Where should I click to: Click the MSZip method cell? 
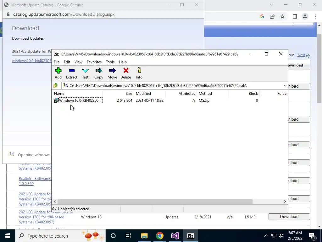tap(204, 101)
